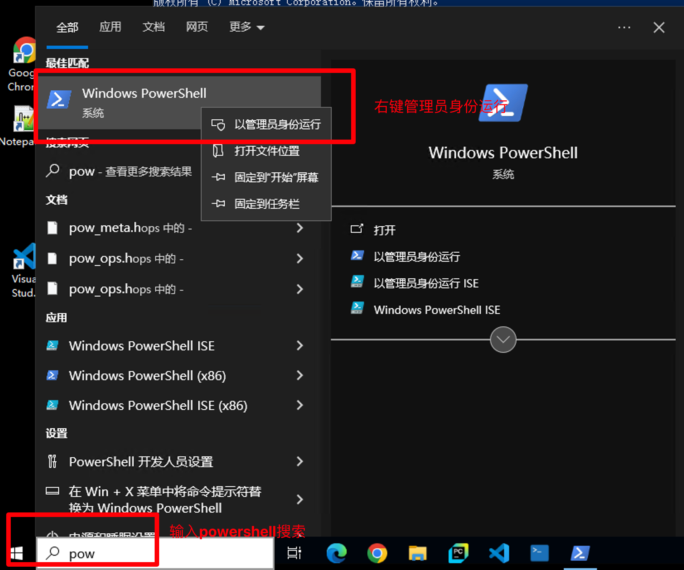Launch Google Chrome from the taskbar

pyautogui.click(x=377, y=553)
